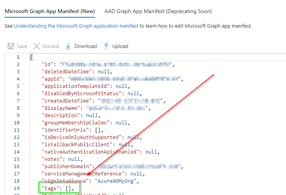Click the blurred displayName value
This screenshot has height=195, width=286.
coord(117,108)
